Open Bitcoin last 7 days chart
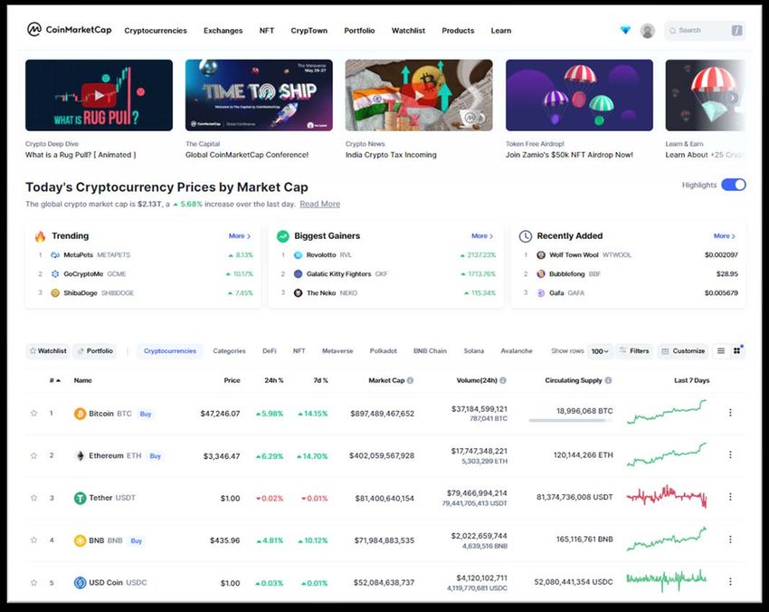769x612 pixels. 667,412
